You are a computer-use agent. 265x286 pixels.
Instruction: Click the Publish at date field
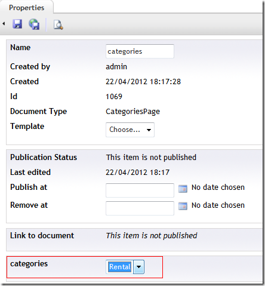tap(140, 190)
